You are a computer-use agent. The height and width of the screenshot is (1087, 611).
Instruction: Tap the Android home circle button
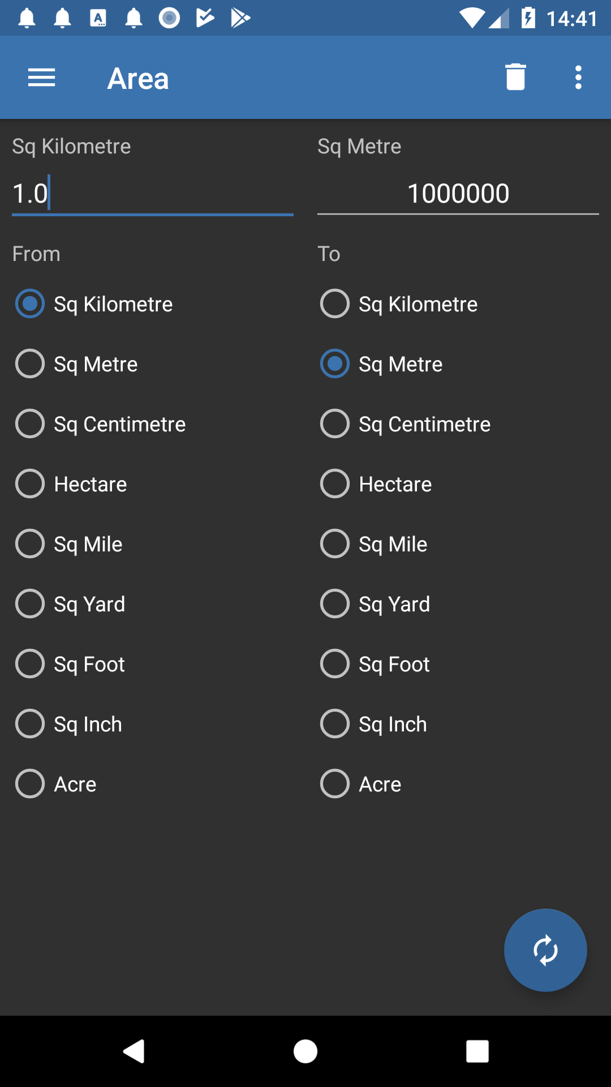pyautogui.click(x=305, y=1051)
